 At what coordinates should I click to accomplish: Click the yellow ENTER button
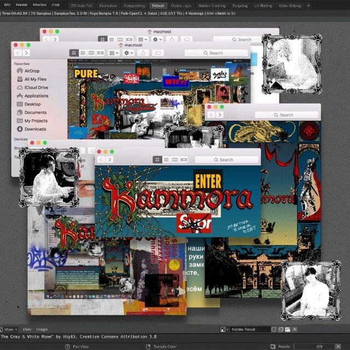pyautogui.click(x=208, y=181)
